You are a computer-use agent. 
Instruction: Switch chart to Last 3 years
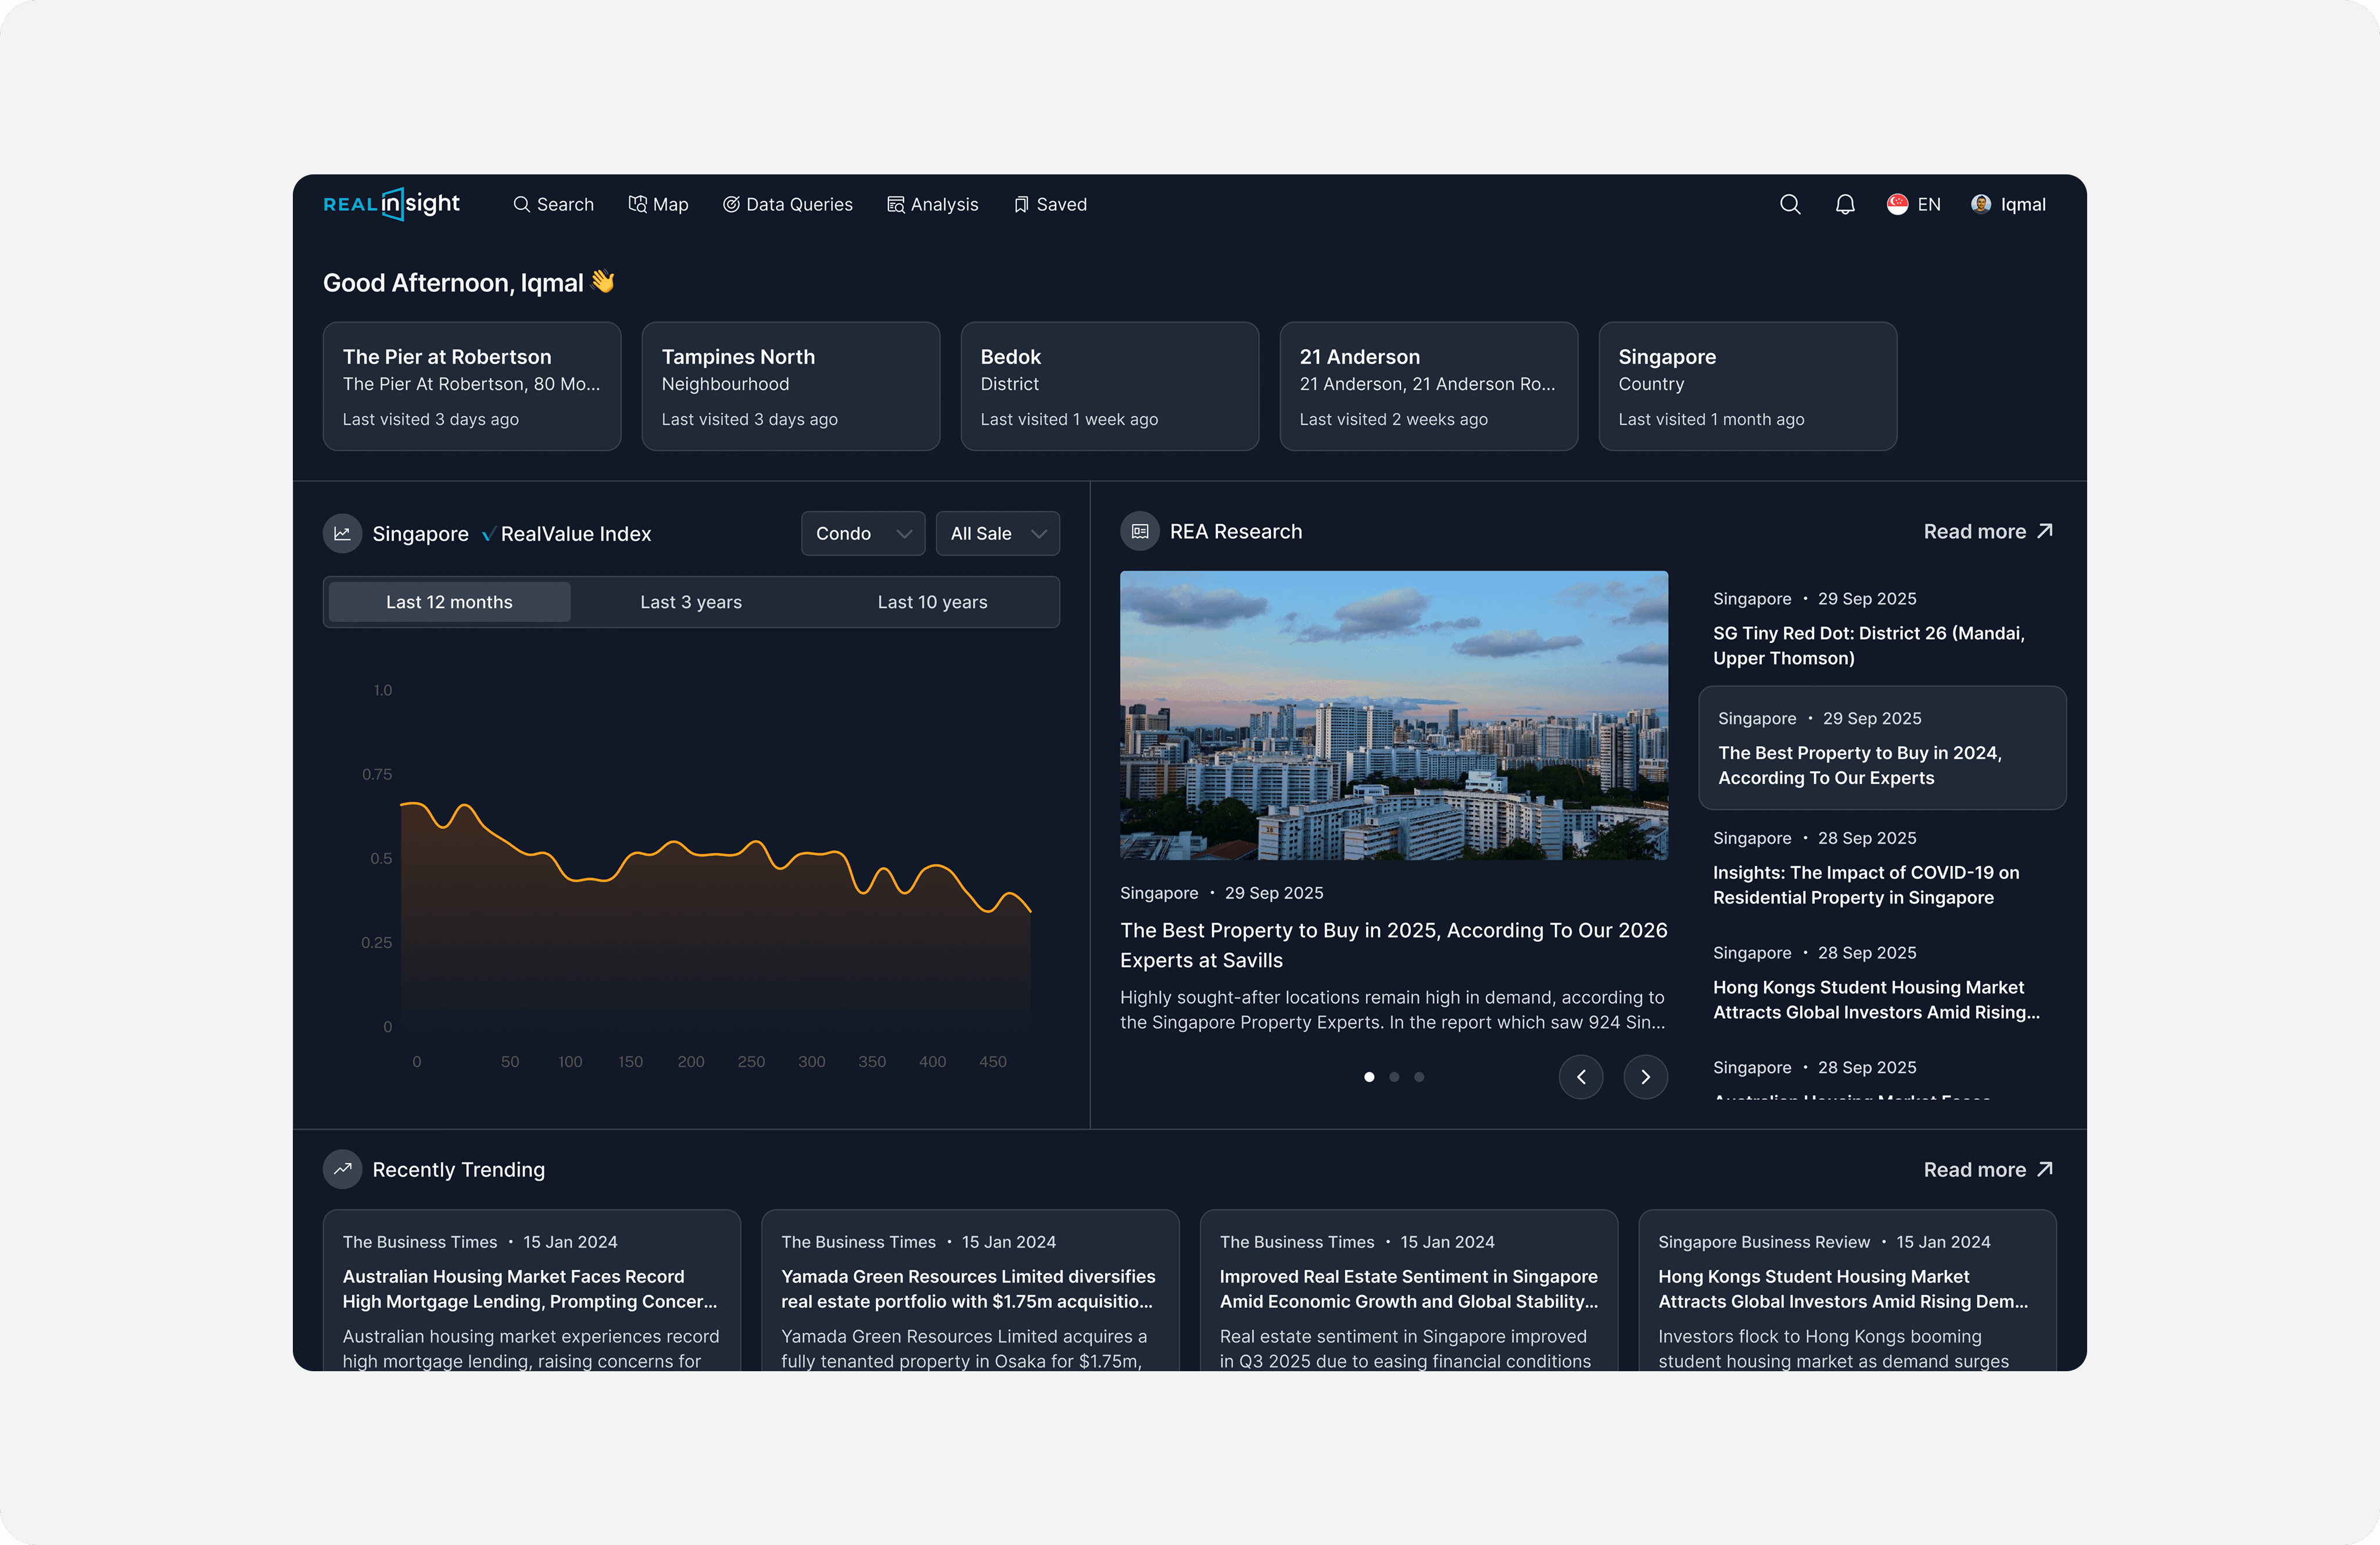[690, 602]
